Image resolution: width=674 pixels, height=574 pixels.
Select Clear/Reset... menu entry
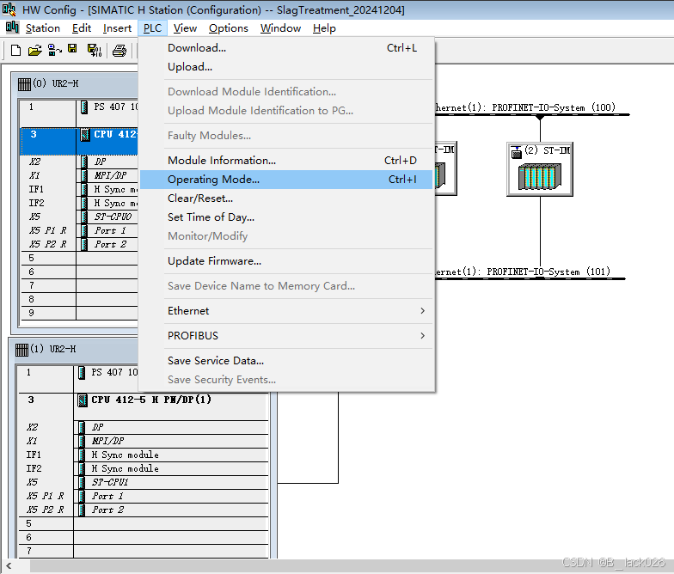[x=285, y=198]
